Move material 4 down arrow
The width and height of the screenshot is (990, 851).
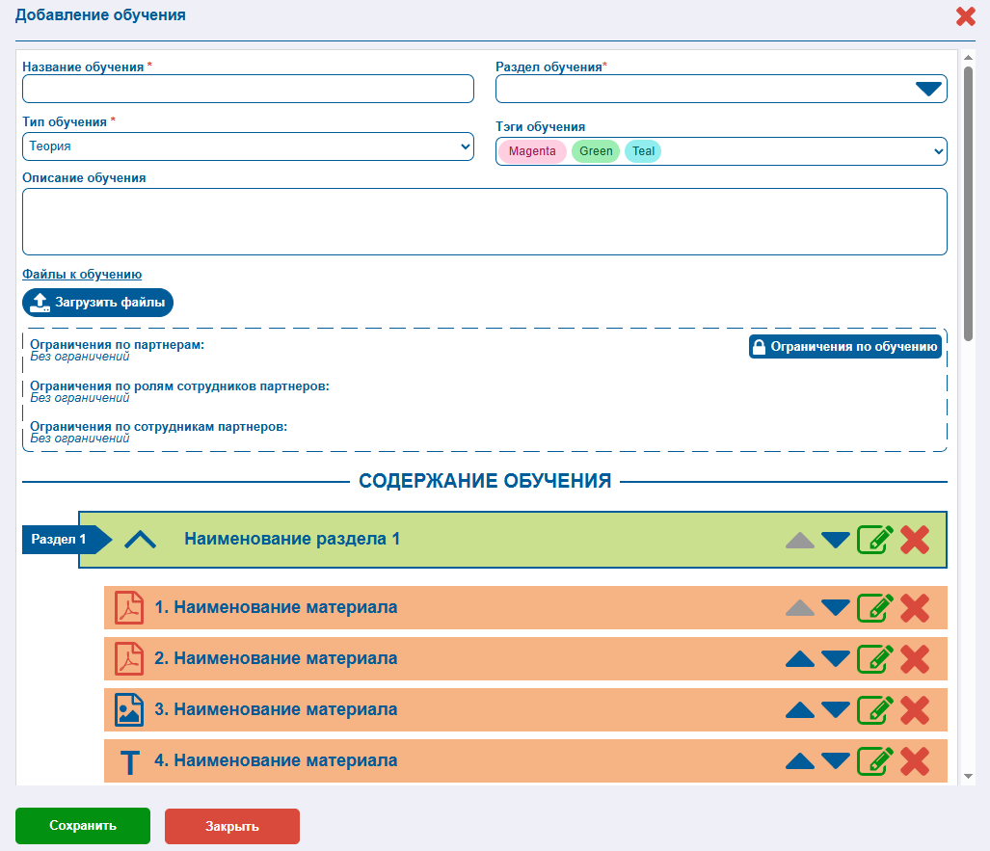coord(836,761)
